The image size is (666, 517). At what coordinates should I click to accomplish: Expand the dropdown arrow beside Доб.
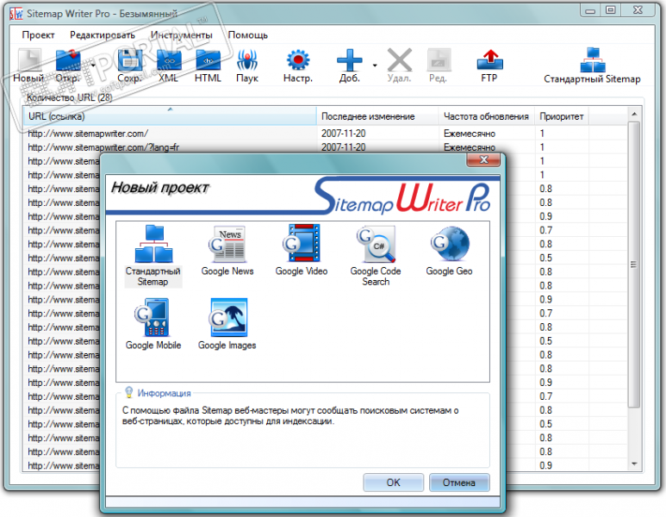(375, 65)
